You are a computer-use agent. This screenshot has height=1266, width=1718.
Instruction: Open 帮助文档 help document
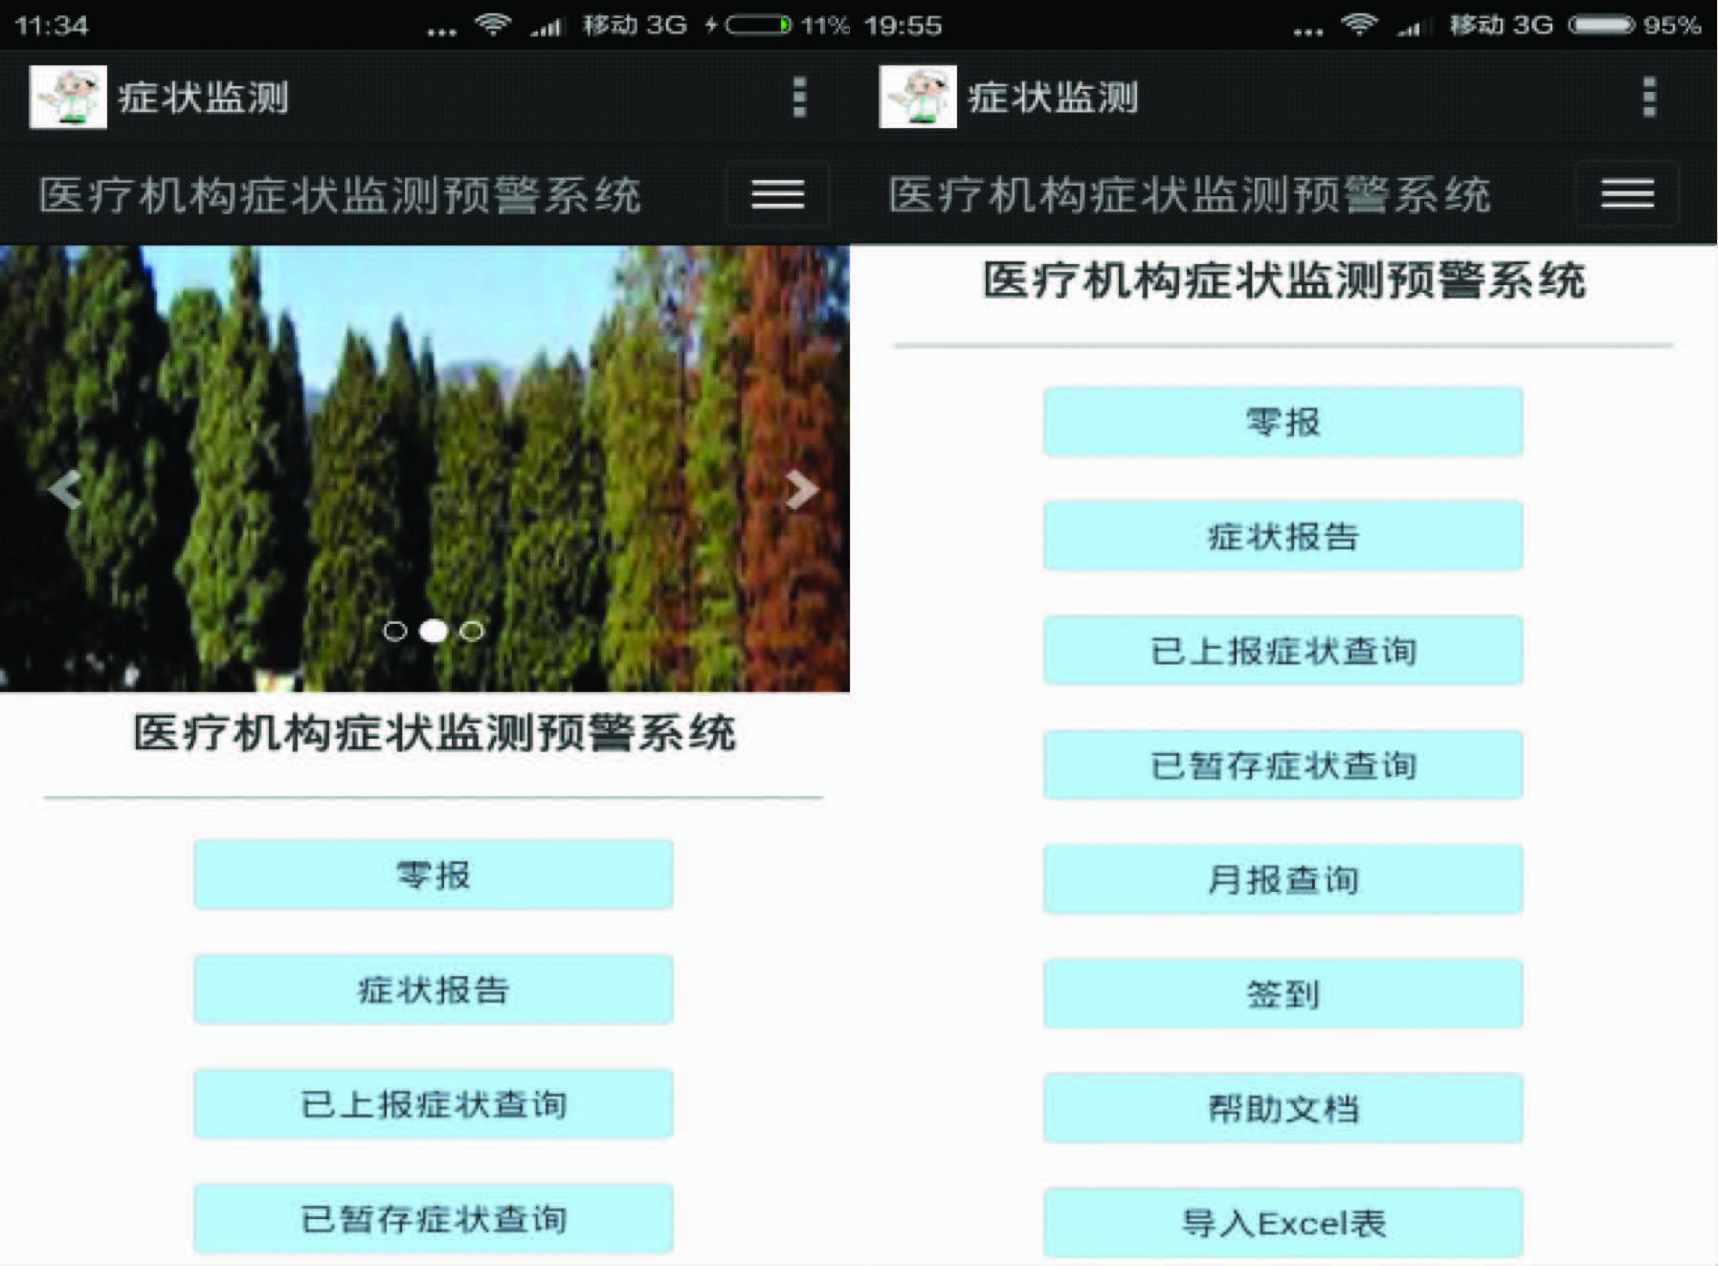point(1283,1108)
